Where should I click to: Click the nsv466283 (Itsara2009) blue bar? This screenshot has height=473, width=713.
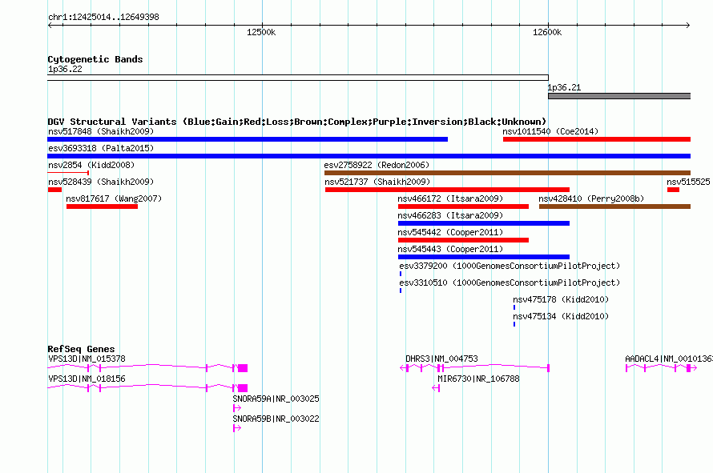484,223
